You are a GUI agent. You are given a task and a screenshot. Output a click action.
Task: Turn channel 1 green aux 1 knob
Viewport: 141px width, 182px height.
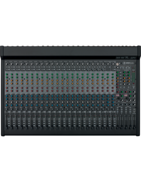[x=7, y=74]
